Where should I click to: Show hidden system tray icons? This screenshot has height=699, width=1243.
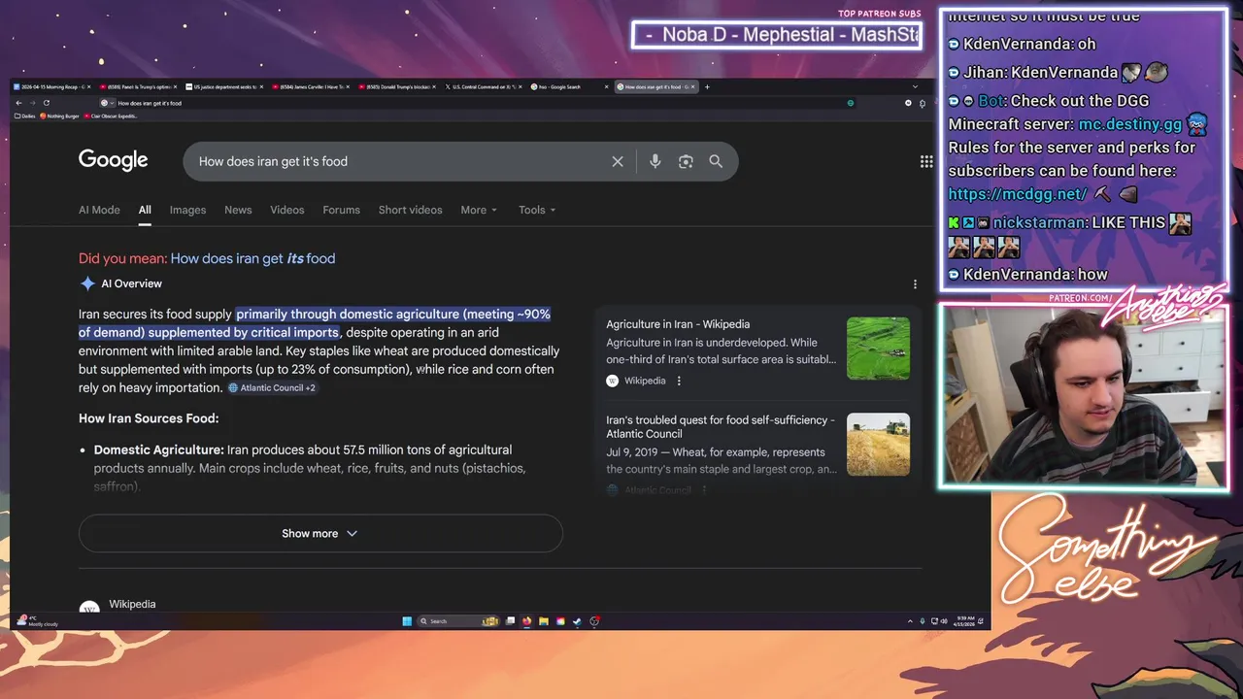click(x=910, y=621)
